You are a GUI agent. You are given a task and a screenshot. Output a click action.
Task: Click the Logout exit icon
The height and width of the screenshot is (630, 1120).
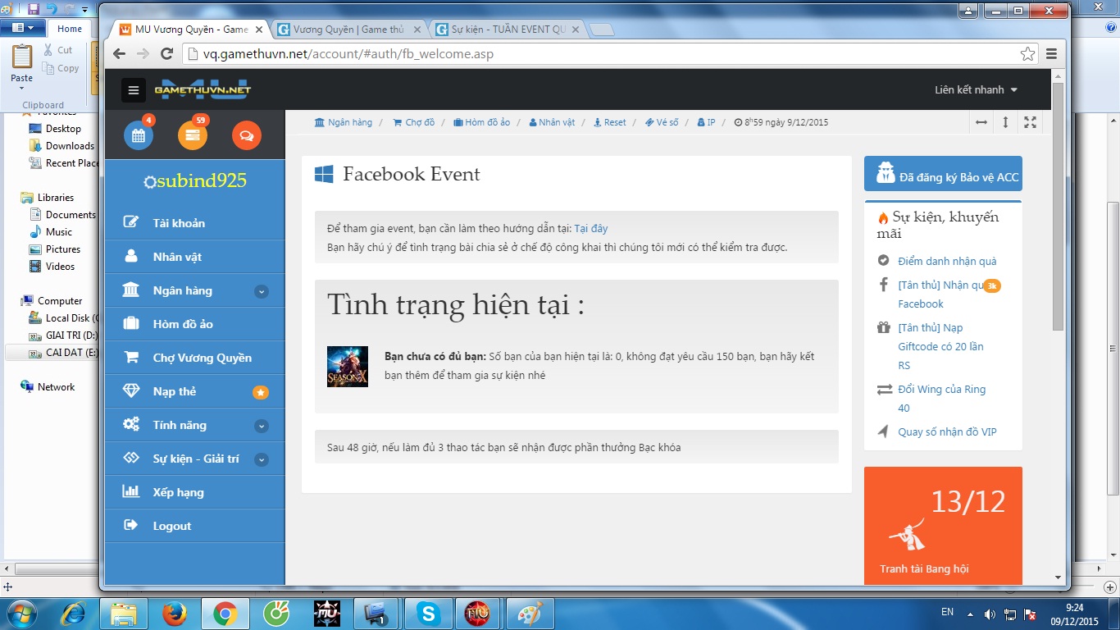coord(130,525)
